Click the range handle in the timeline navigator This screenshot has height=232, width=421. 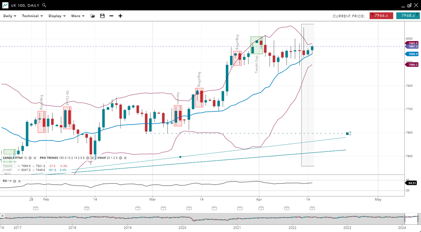(418, 218)
